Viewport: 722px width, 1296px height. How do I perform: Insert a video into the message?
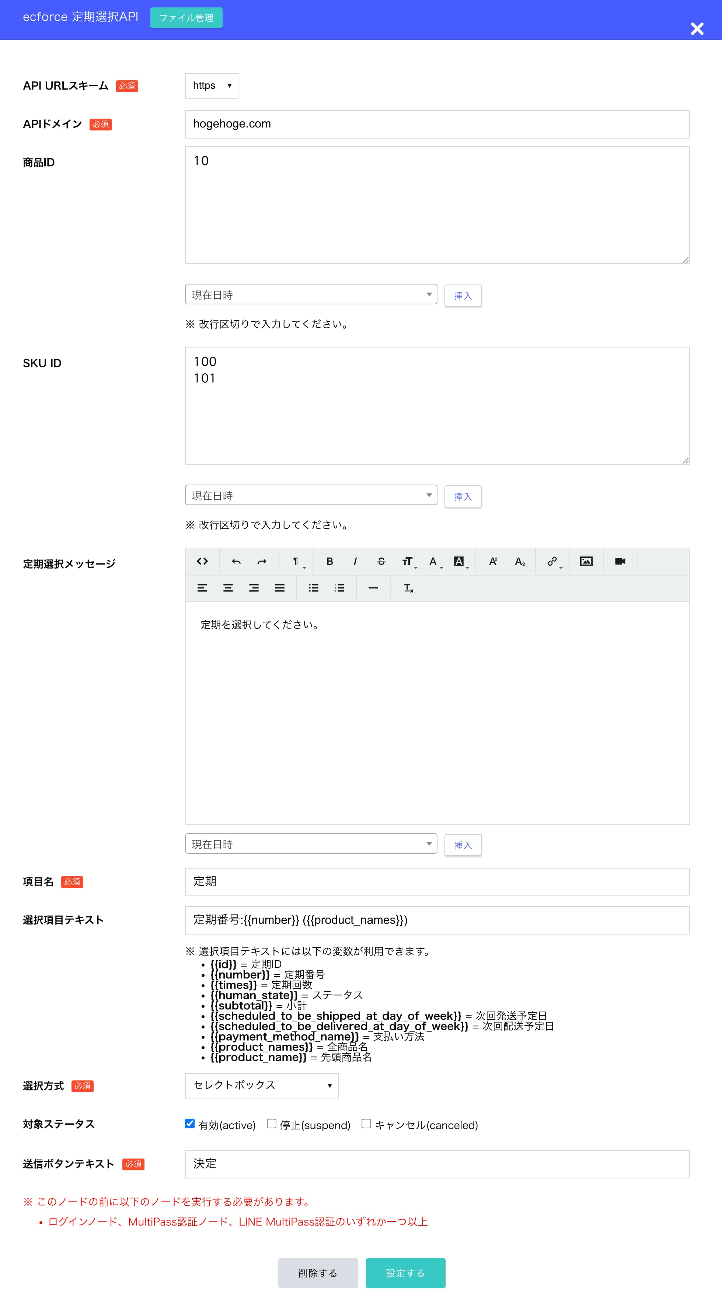(x=620, y=562)
